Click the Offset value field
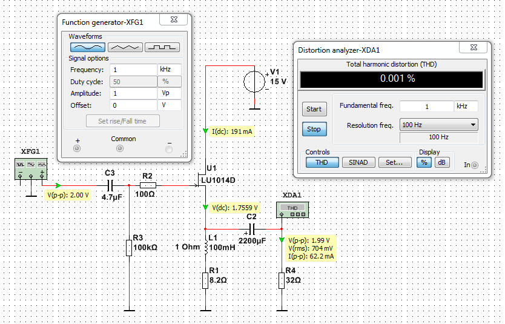This screenshot has height=324, width=505. coord(133,105)
